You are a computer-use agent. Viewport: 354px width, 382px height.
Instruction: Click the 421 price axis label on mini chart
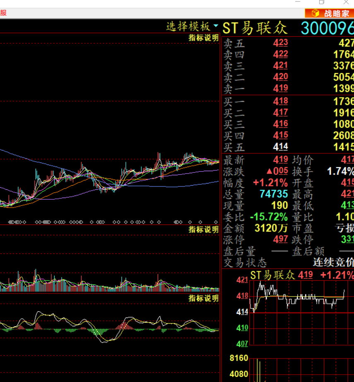[x=242, y=280]
